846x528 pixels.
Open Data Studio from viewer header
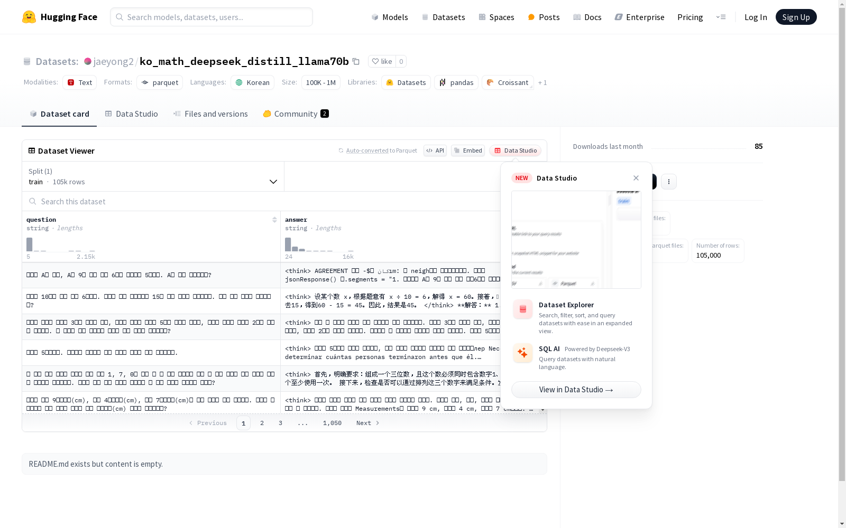tap(516, 150)
